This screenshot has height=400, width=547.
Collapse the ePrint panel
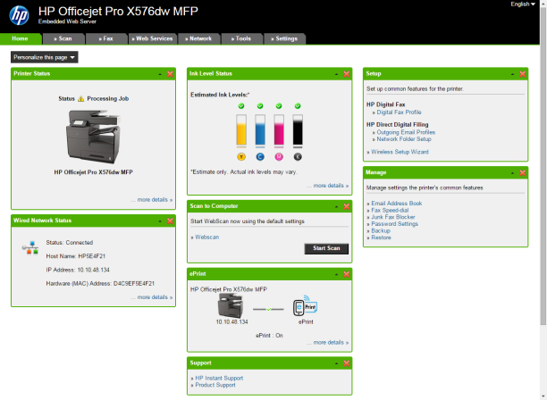click(337, 275)
